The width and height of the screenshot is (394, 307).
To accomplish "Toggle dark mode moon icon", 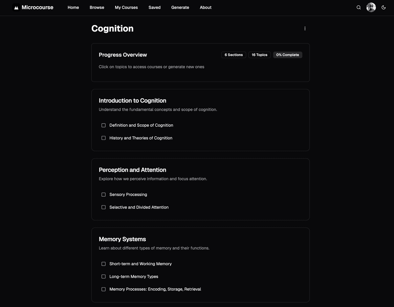I will click(x=383, y=8).
